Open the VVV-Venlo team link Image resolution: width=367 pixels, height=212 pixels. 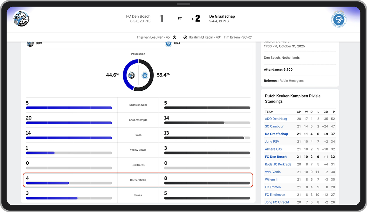(273, 172)
